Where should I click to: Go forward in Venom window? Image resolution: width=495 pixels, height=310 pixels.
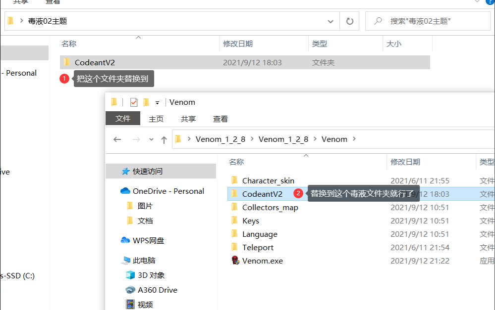click(x=136, y=139)
